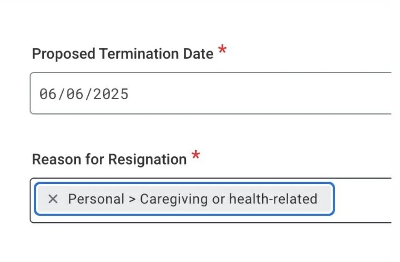Viewport: 400px width, 262px height.
Task: Select the year 2025 in date field
Action: pos(110,94)
